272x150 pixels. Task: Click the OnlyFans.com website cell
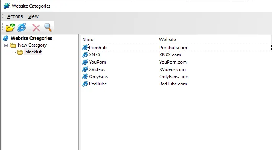point(174,77)
